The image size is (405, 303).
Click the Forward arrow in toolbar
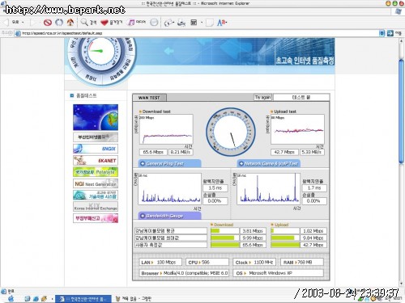pos(34,23)
